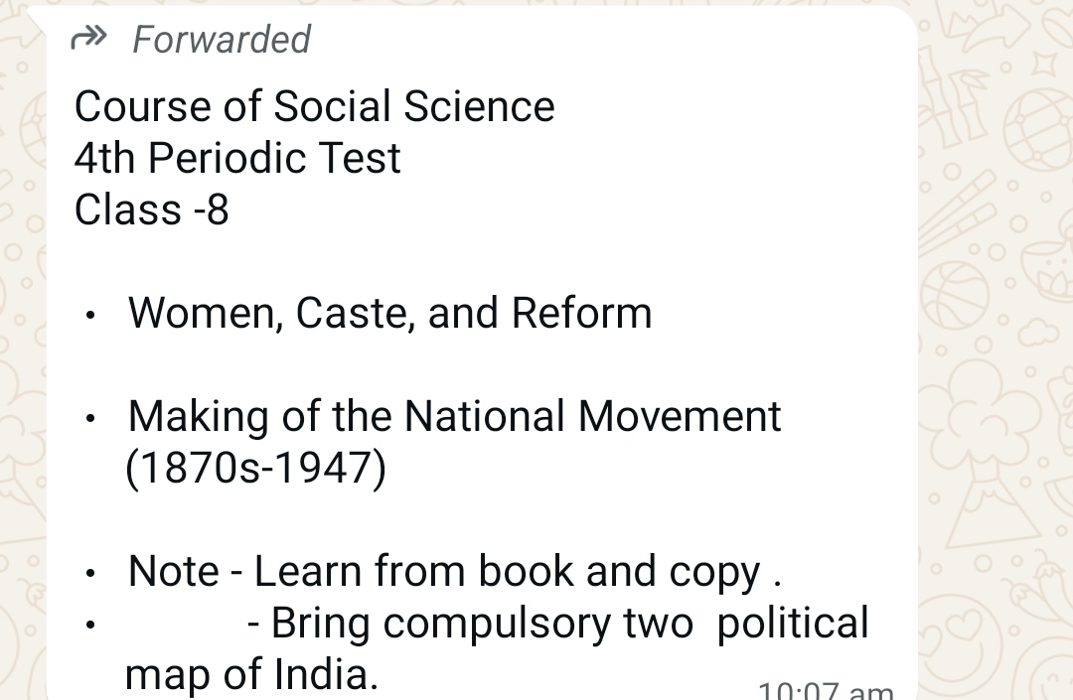This screenshot has width=1073, height=700.
Task: Tap the italic "Forwarded" label
Action: coord(221,40)
